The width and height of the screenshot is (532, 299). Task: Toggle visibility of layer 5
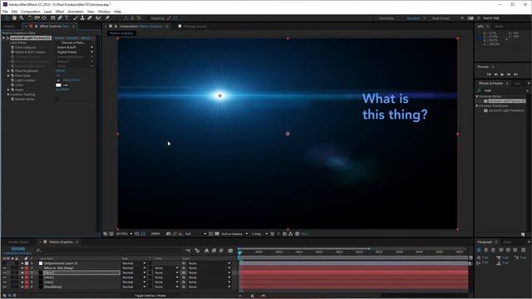tap(4, 282)
